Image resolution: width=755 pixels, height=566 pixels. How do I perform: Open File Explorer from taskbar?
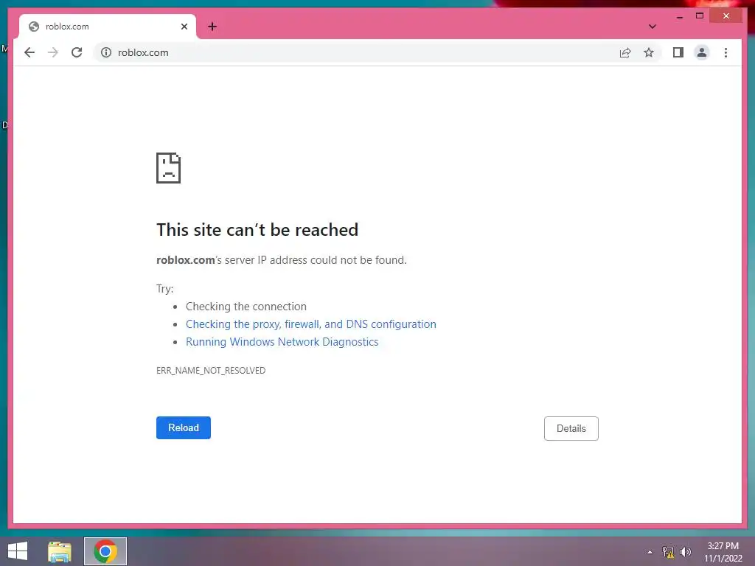pos(60,551)
